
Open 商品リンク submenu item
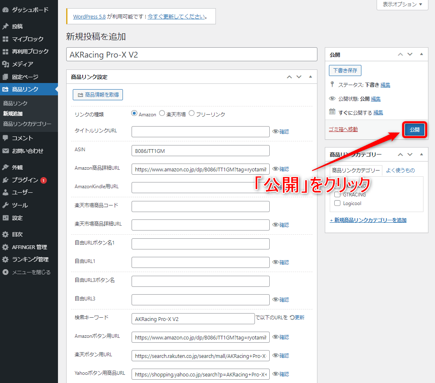15,104
